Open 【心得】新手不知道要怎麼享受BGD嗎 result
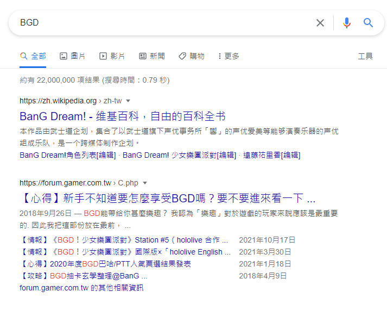This screenshot has width=387, height=316. [168, 199]
